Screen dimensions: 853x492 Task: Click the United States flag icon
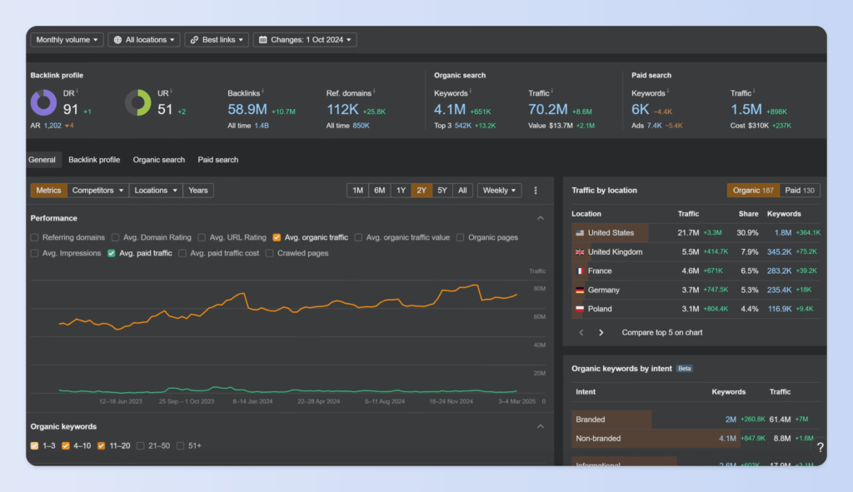pyautogui.click(x=579, y=233)
